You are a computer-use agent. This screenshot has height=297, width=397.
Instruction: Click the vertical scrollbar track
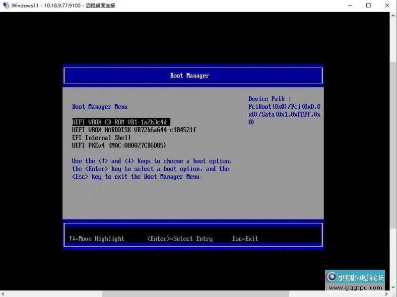tap(393, 149)
